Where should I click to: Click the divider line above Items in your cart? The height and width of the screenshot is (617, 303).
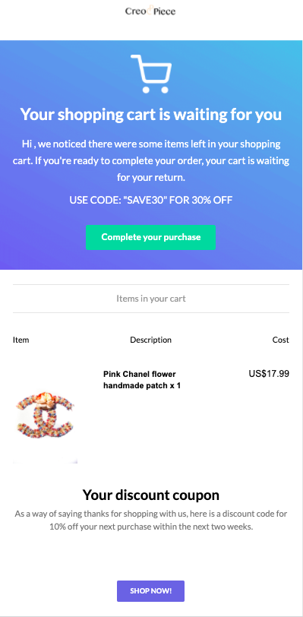151,284
